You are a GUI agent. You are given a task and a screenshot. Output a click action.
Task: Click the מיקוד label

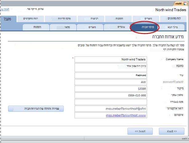180,88
